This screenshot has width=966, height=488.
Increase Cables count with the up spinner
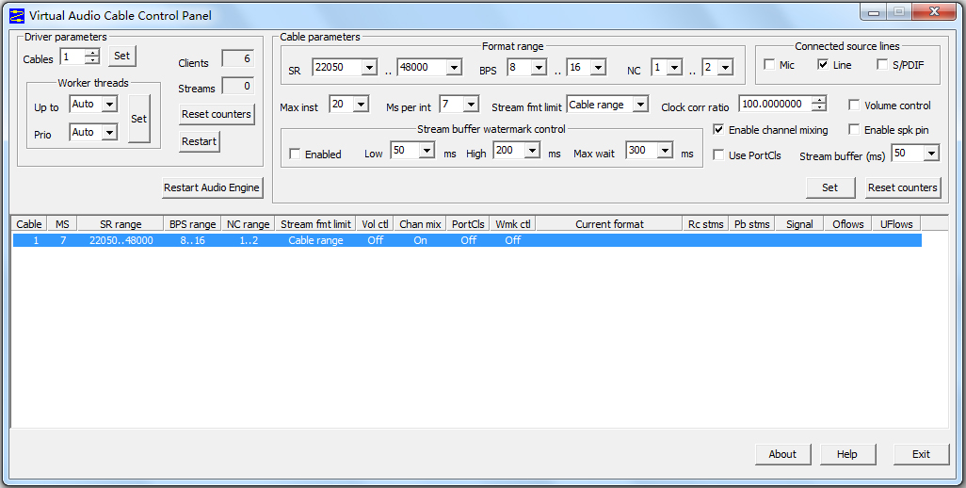pos(92,53)
